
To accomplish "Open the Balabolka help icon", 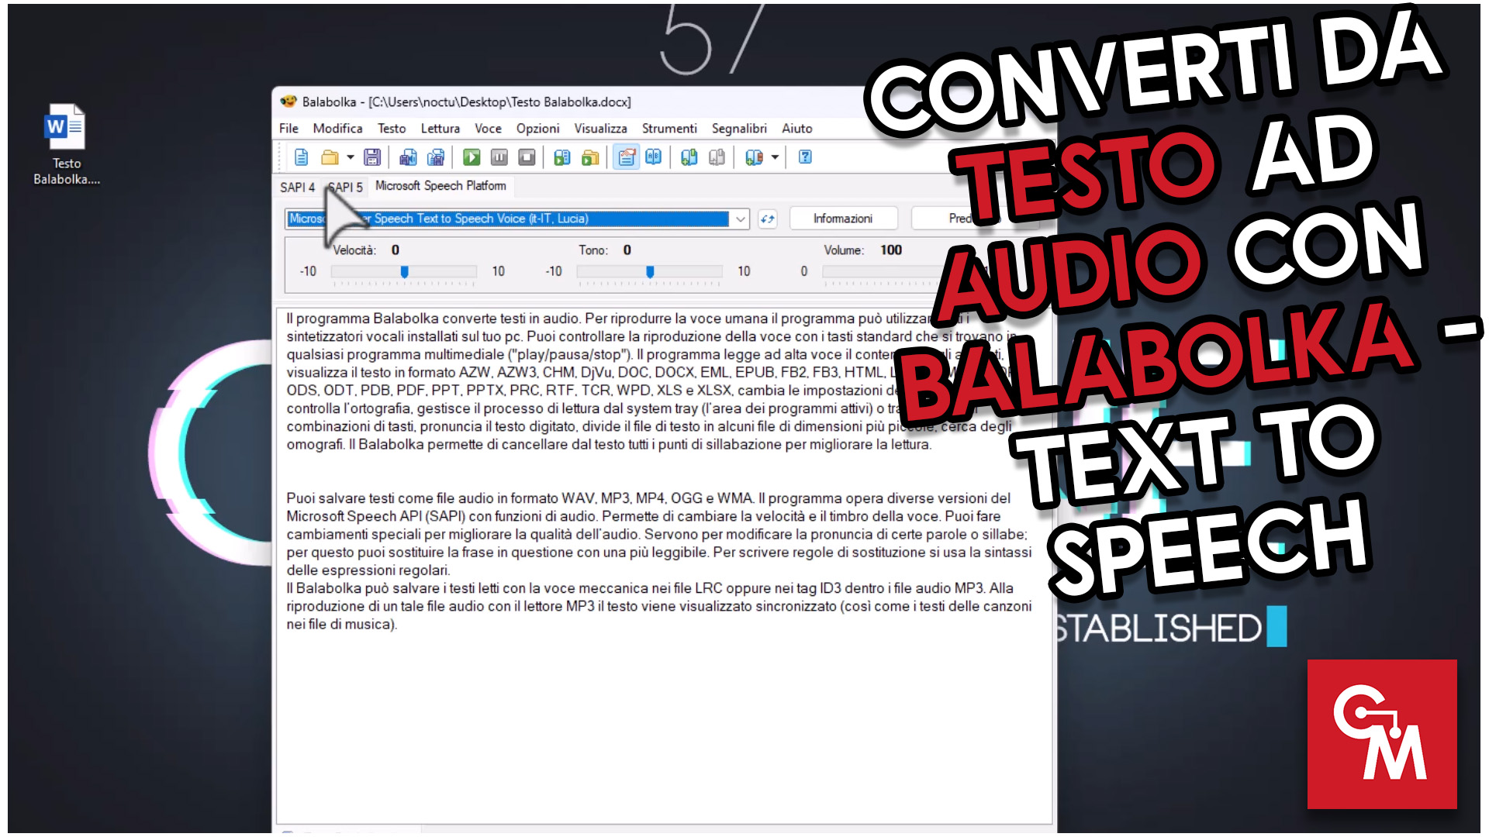I will pyautogui.click(x=805, y=157).
